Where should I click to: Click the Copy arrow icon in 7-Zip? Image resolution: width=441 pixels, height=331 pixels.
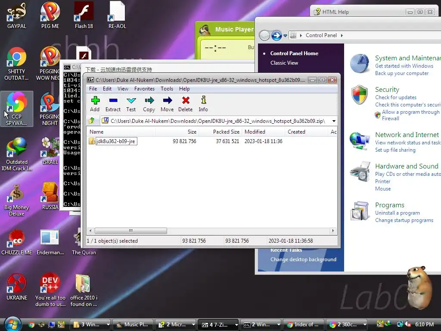[149, 104]
